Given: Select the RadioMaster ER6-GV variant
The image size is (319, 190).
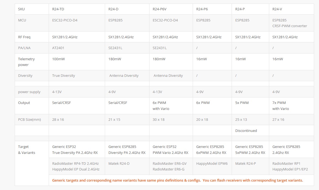Looking at the screenshot, I should [x=170, y=164].
